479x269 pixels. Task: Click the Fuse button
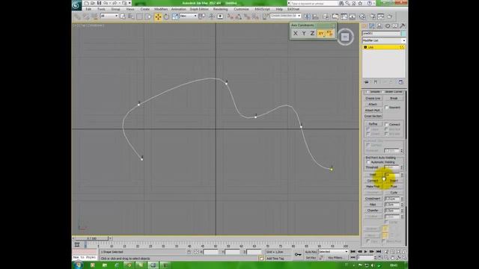click(x=394, y=186)
